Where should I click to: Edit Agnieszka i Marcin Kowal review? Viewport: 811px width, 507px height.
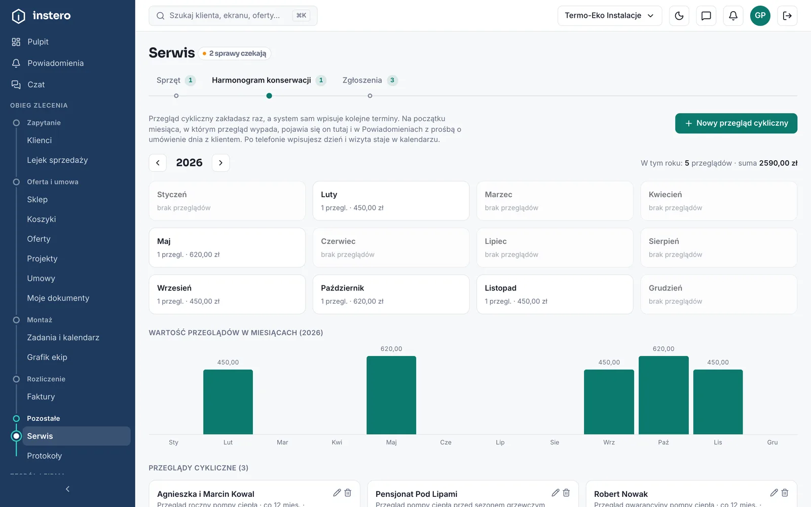[337, 493]
